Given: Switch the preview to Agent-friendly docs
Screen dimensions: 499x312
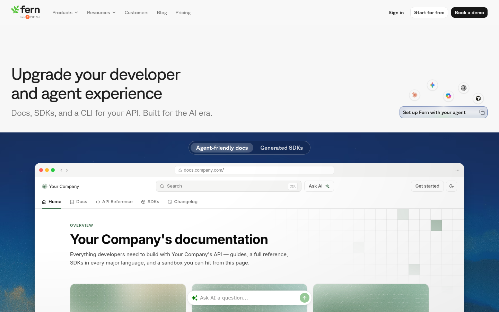Looking at the screenshot, I should (222, 148).
